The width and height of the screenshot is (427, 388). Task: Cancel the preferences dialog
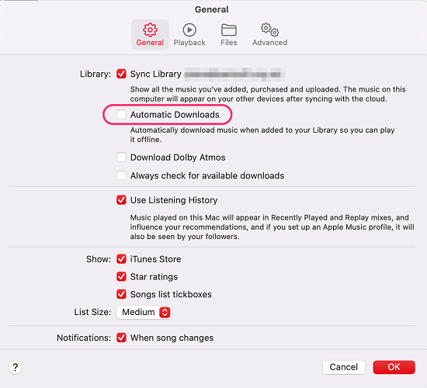pyautogui.click(x=344, y=367)
